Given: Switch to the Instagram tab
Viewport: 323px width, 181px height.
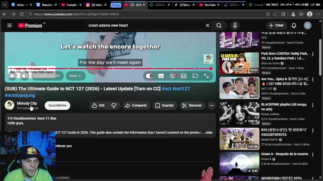Looking at the screenshot, I should (96, 5).
